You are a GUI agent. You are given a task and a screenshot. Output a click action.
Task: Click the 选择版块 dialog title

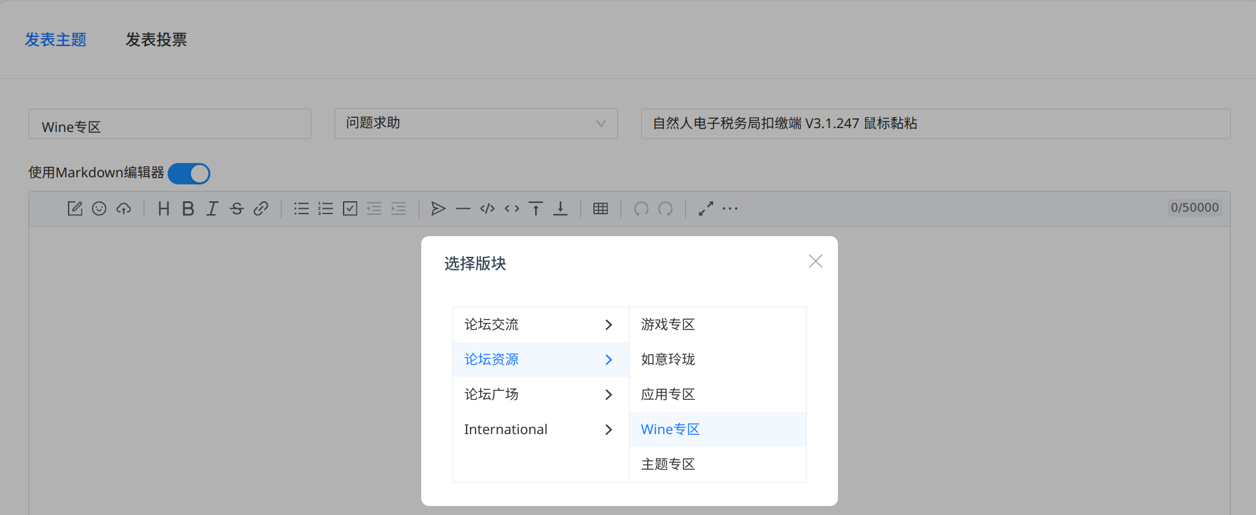click(475, 263)
